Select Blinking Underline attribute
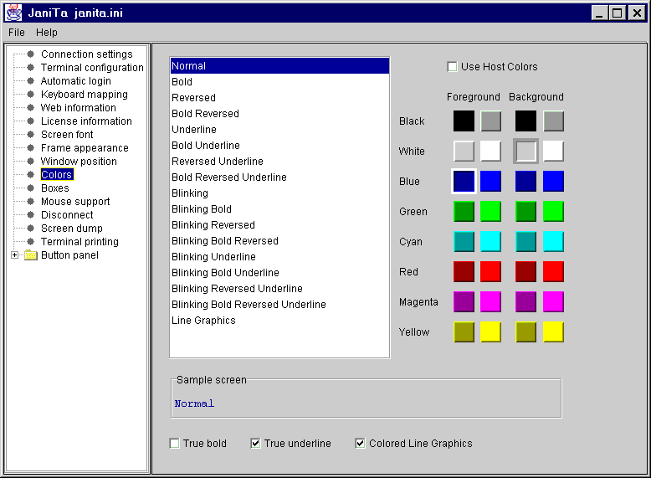The width and height of the screenshot is (651, 478). pyautogui.click(x=279, y=257)
